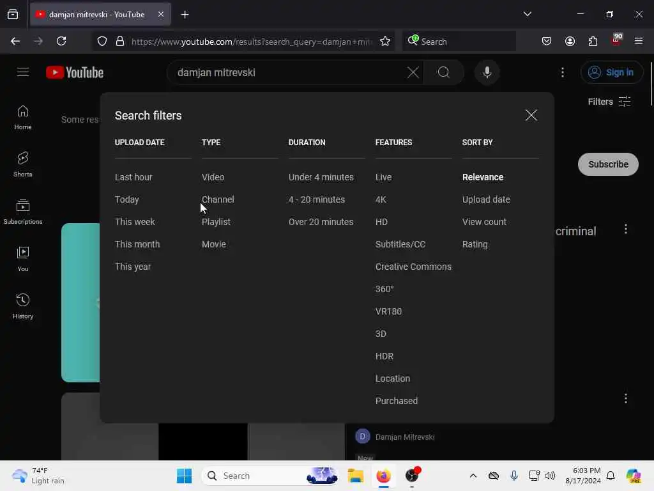
Task: Go back with browser back arrow
Action: (15, 42)
